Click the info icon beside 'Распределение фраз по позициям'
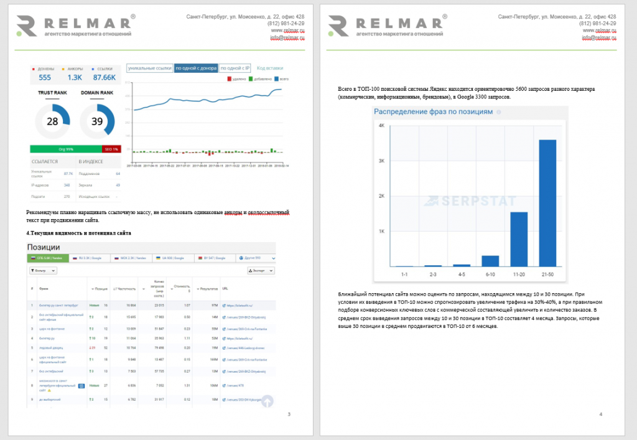 click(x=498, y=112)
